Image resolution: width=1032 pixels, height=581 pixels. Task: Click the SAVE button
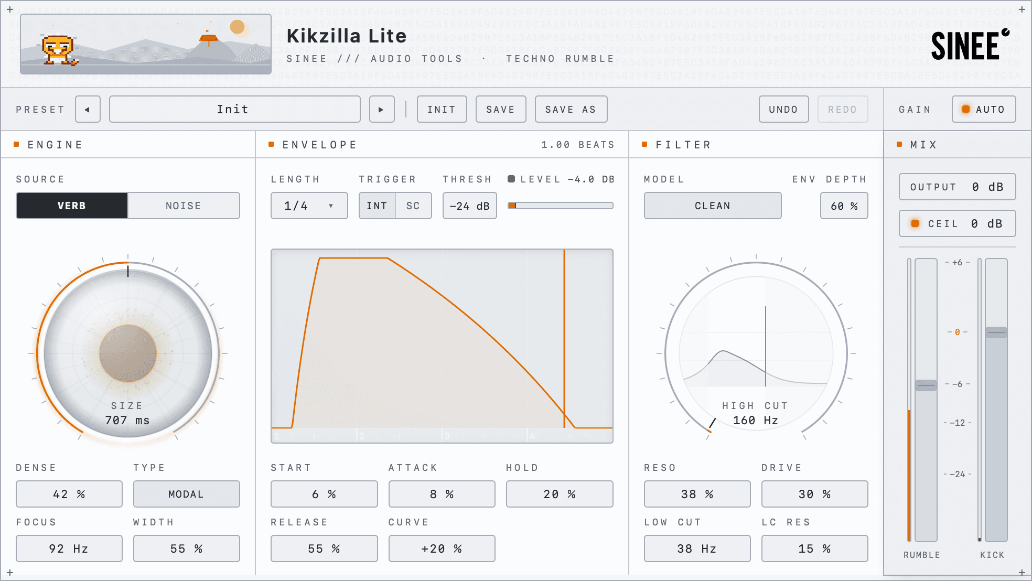pyautogui.click(x=501, y=110)
